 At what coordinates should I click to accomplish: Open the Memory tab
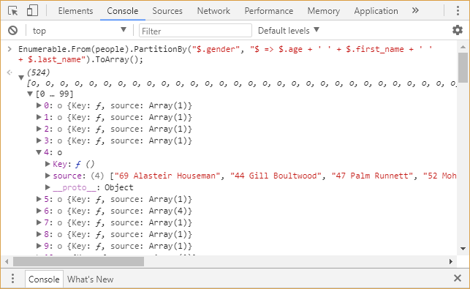324,11
